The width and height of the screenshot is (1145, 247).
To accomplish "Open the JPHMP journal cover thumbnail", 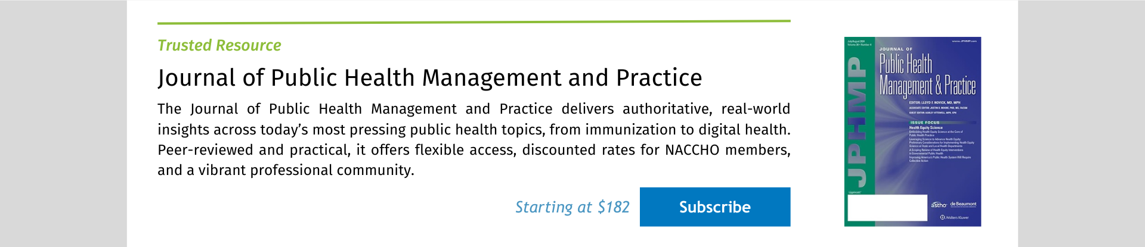I will pos(912,132).
